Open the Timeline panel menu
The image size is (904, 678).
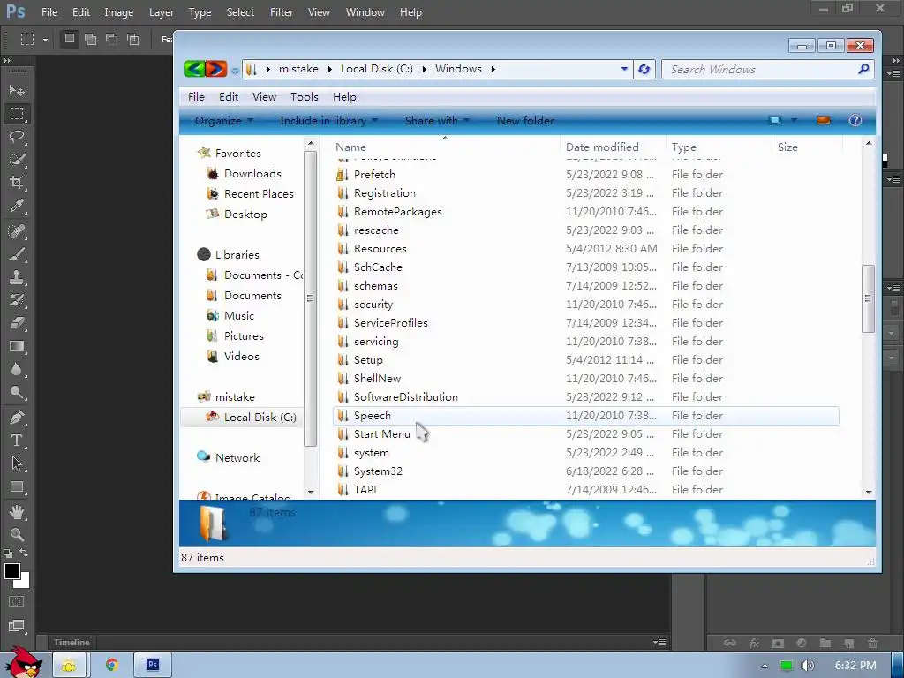(659, 643)
